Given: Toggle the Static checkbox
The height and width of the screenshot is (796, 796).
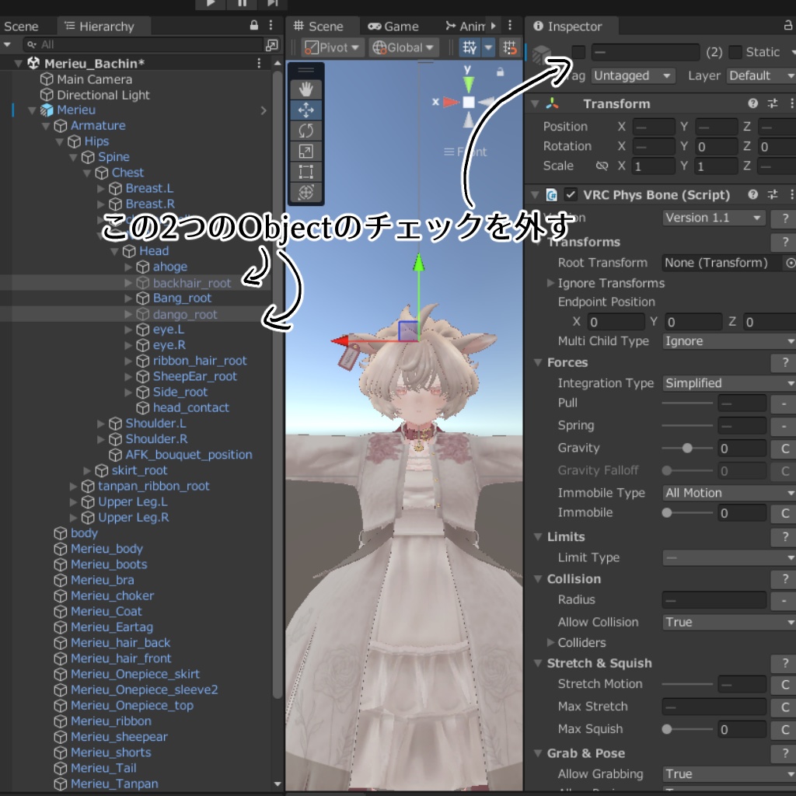Looking at the screenshot, I should pos(735,52).
